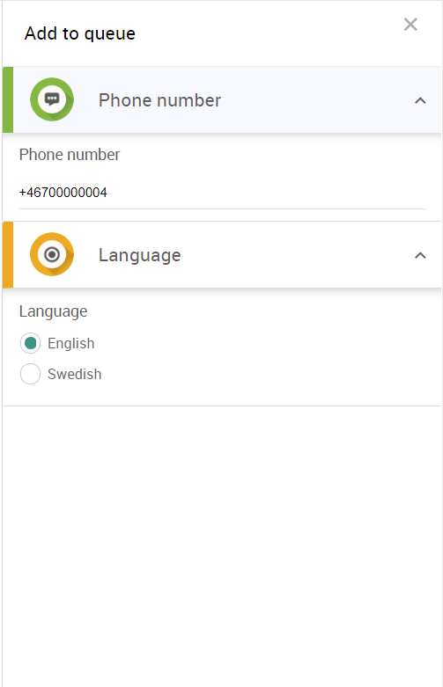Image resolution: width=443 pixels, height=687 pixels.
Task: Click the Swedish option label
Action: coord(75,374)
